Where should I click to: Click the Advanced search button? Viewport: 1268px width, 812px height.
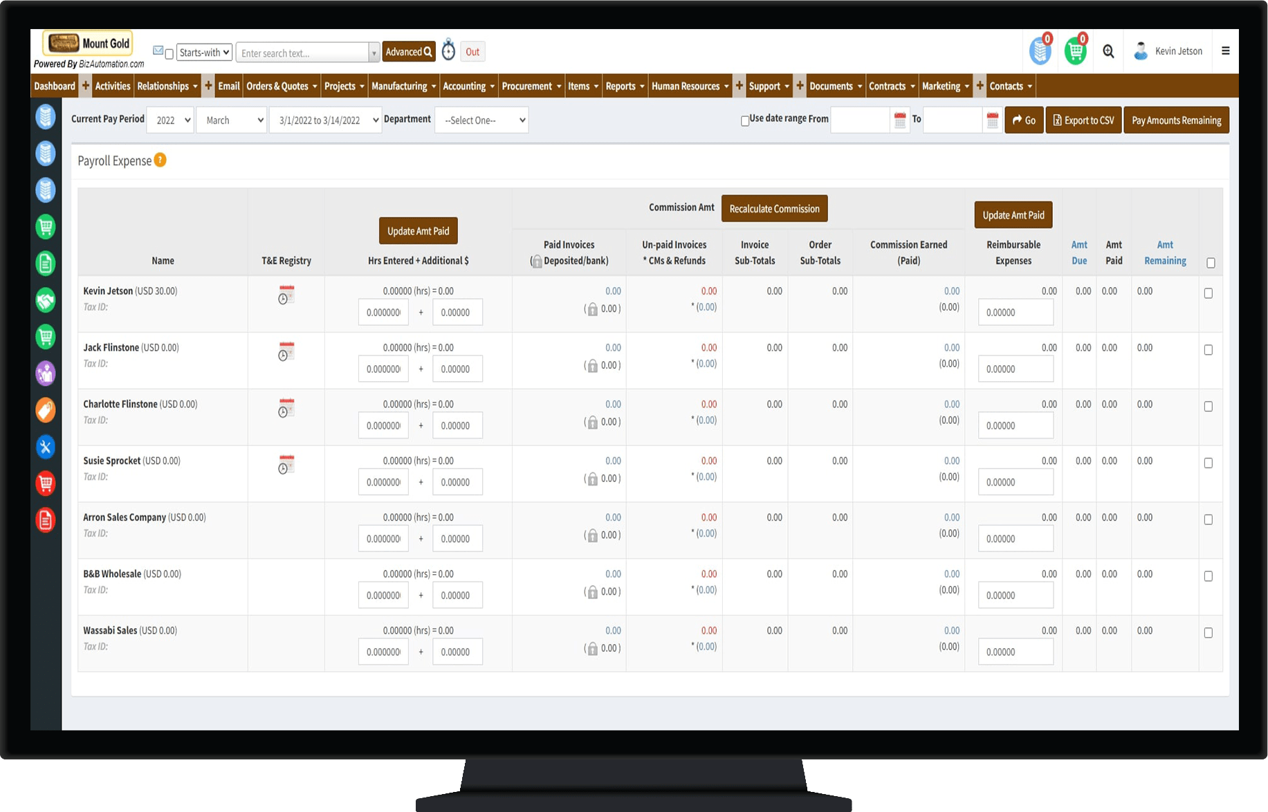[409, 52]
